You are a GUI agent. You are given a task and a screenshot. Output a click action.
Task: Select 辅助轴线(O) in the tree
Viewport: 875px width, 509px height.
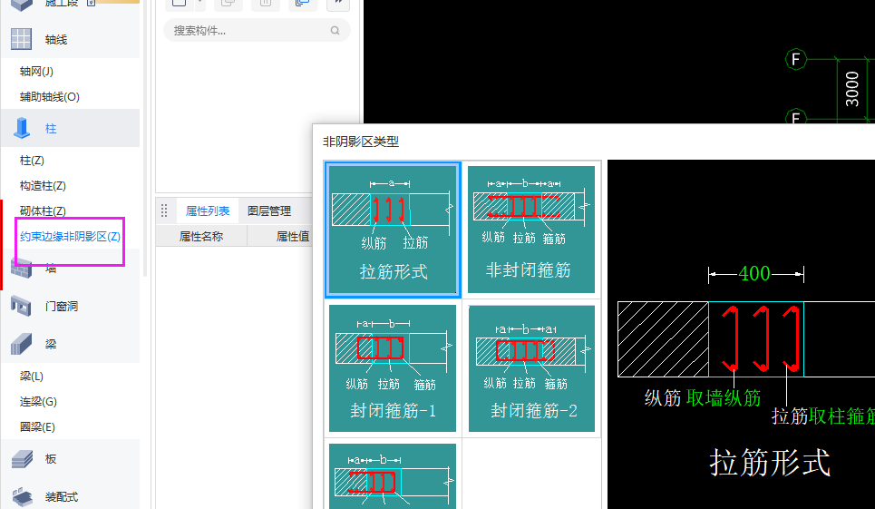50,96
